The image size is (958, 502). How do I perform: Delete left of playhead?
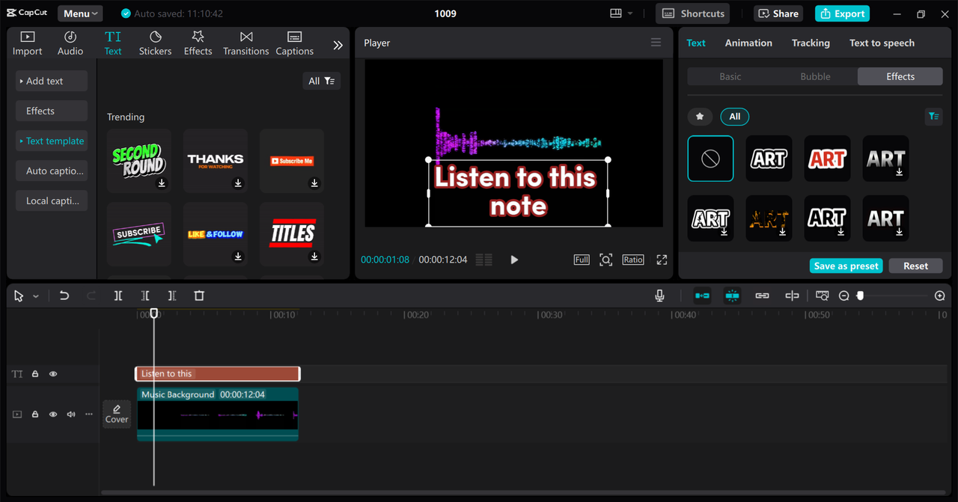(x=145, y=296)
